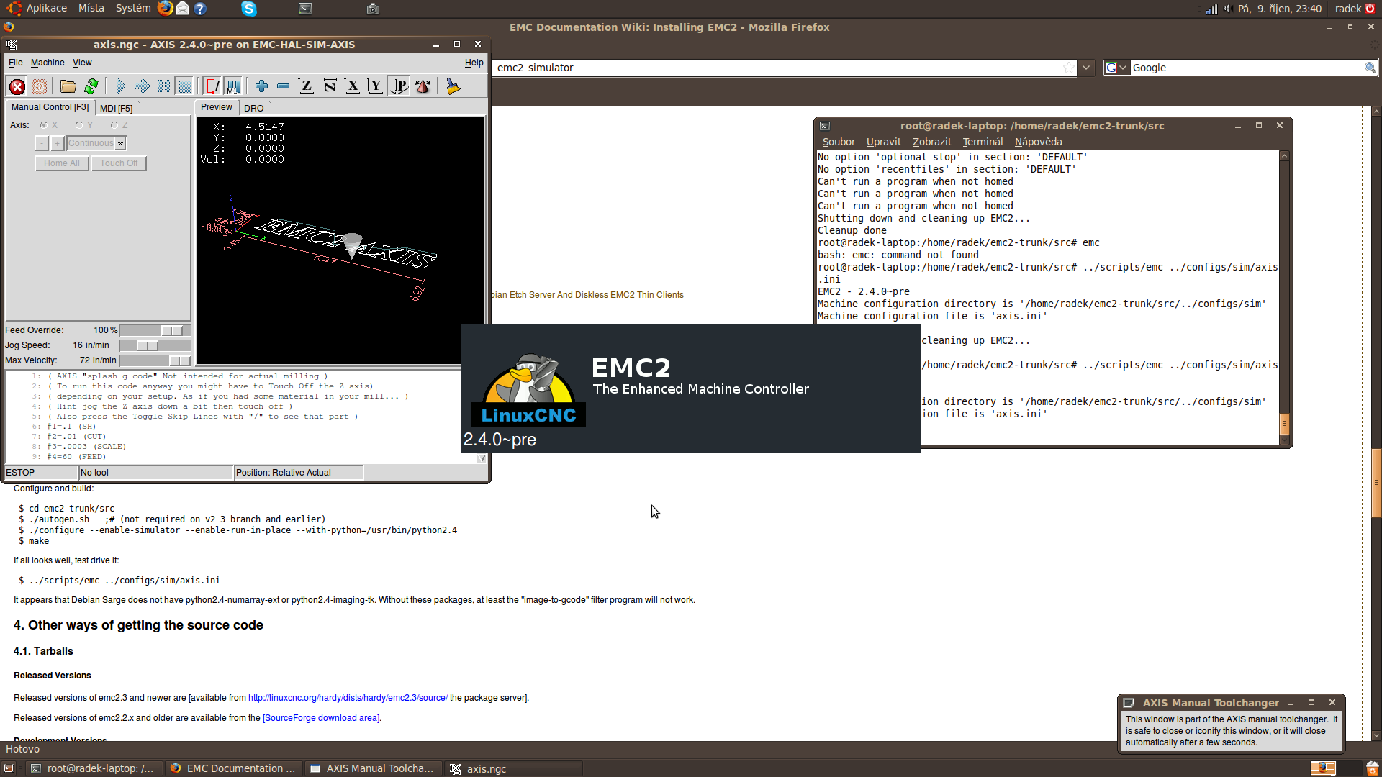Expand the Firefox search engine dropdown
This screenshot has width=1382, height=777.
coord(1116,68)
